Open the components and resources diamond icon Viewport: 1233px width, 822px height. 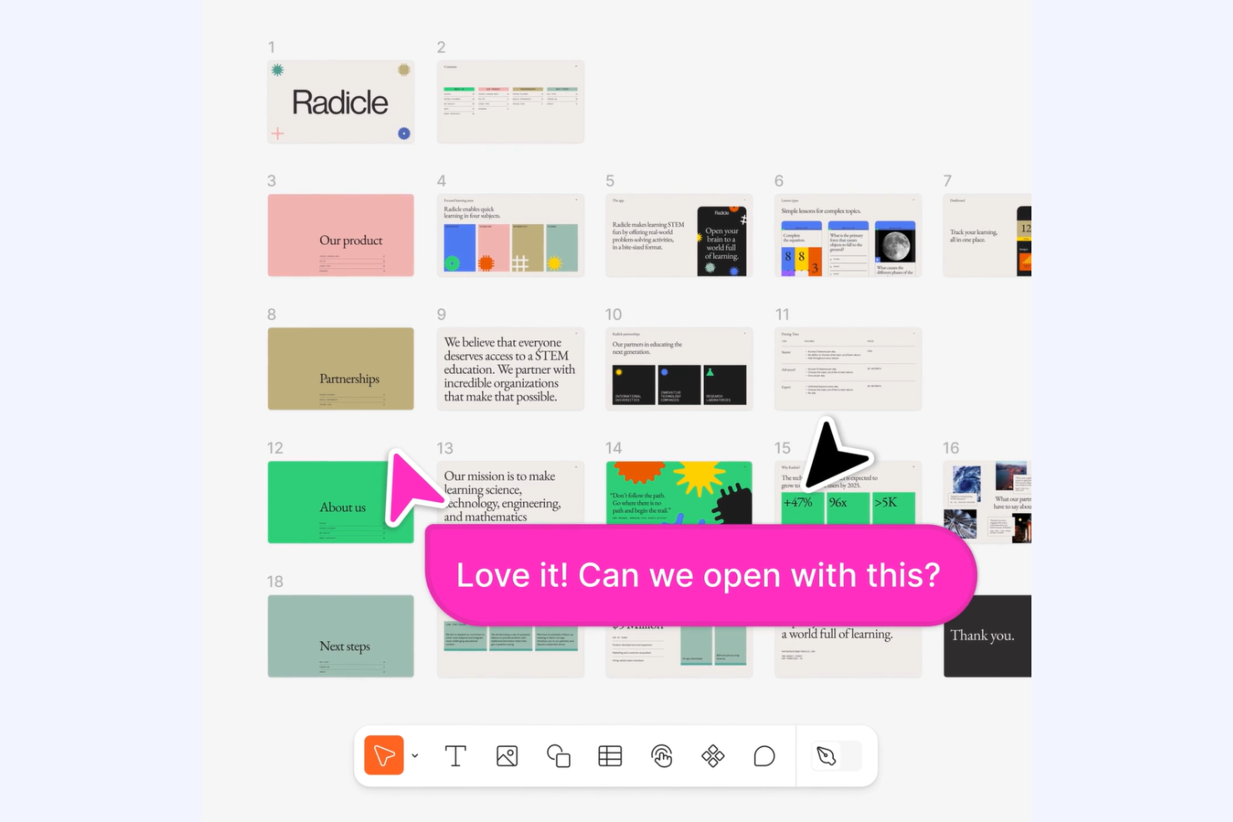(x=713, y=756)
